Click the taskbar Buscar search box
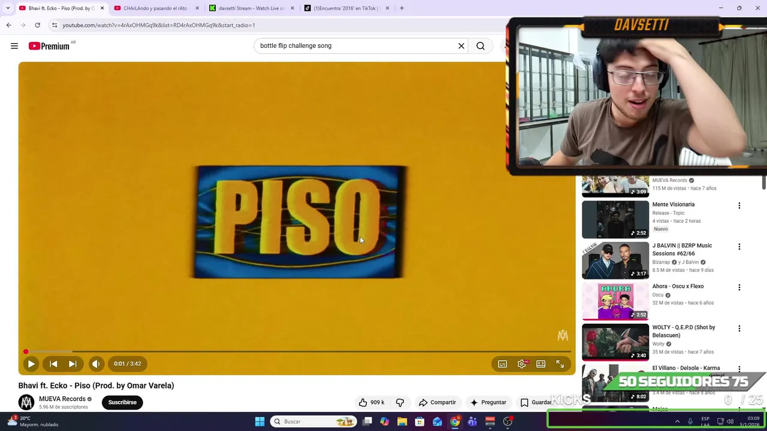 [313, 421]
